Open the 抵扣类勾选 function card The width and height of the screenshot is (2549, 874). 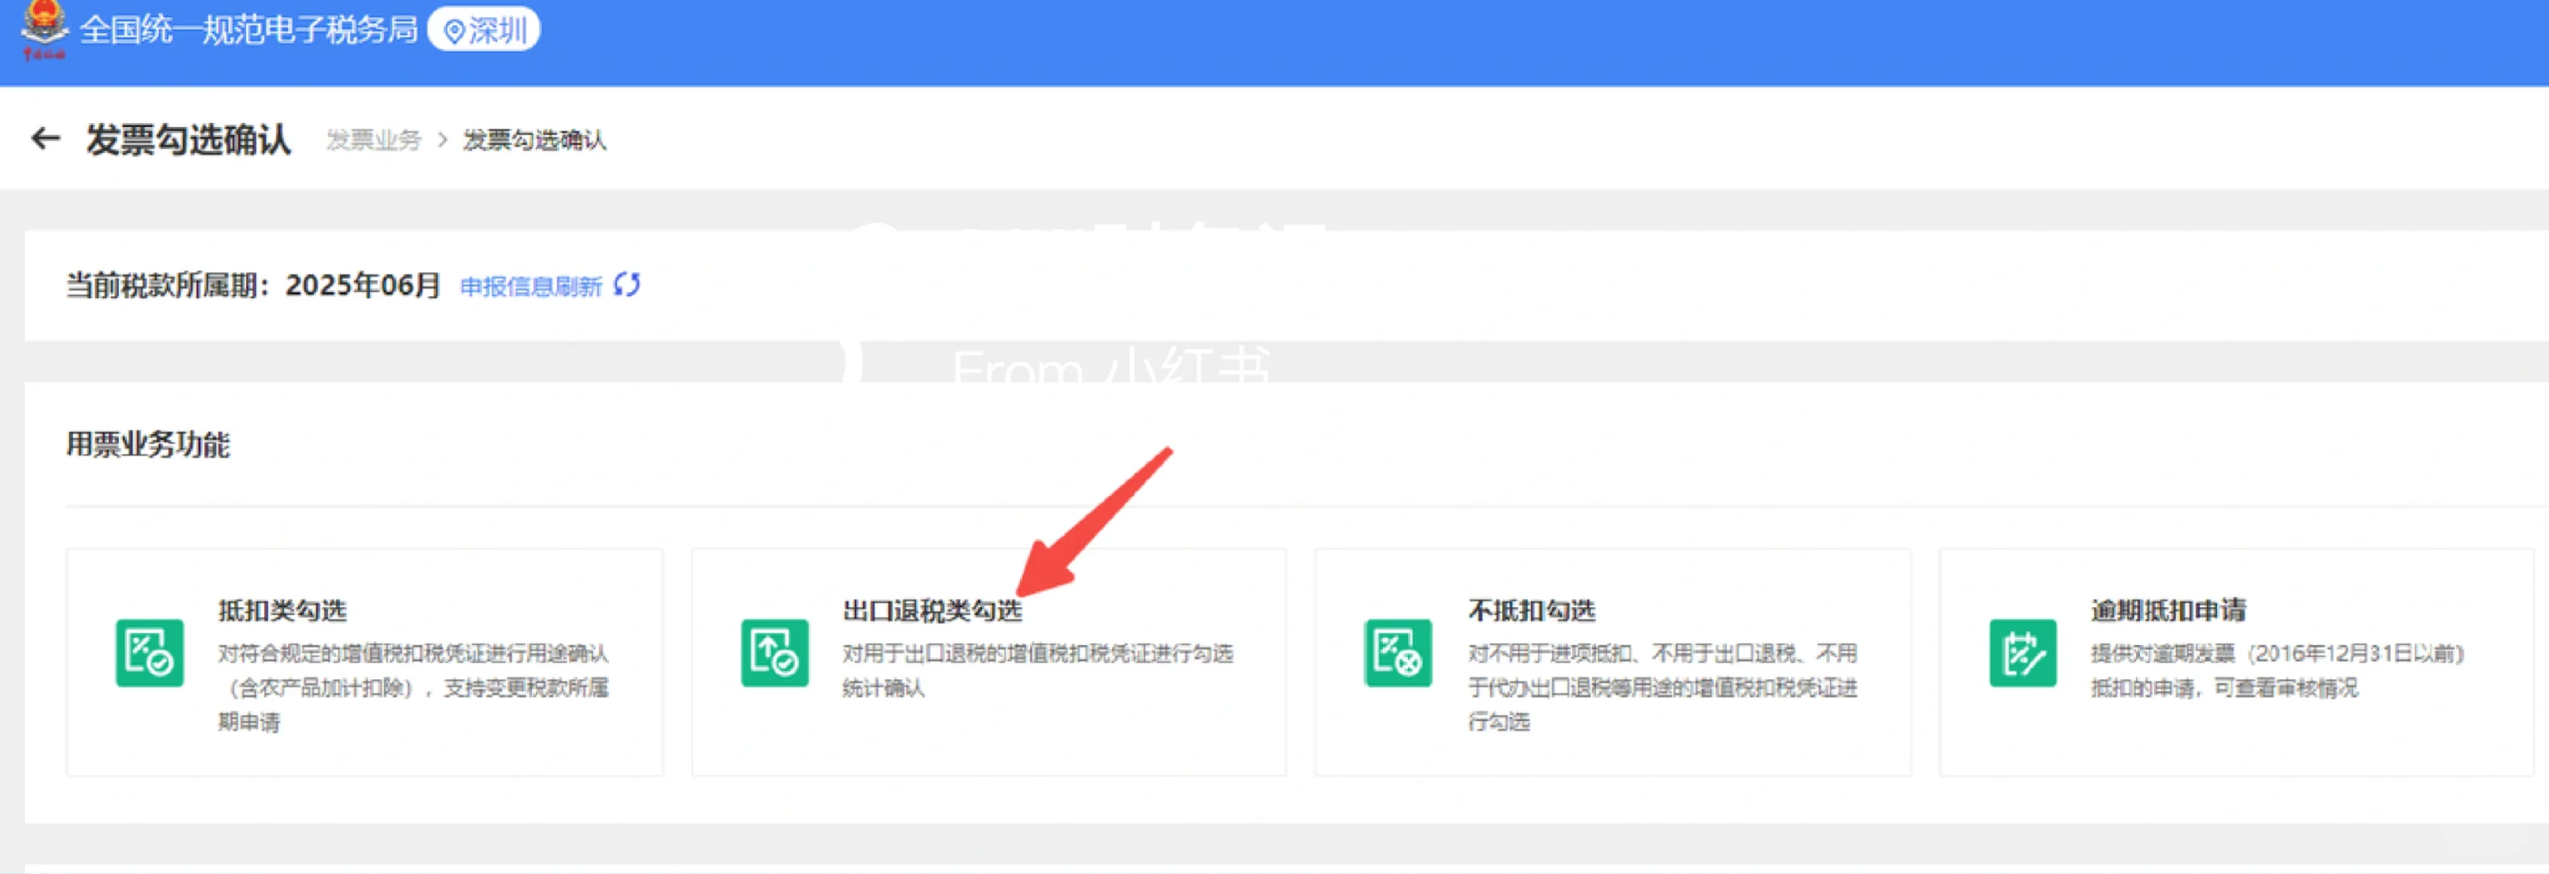click(x=280, y=610)
